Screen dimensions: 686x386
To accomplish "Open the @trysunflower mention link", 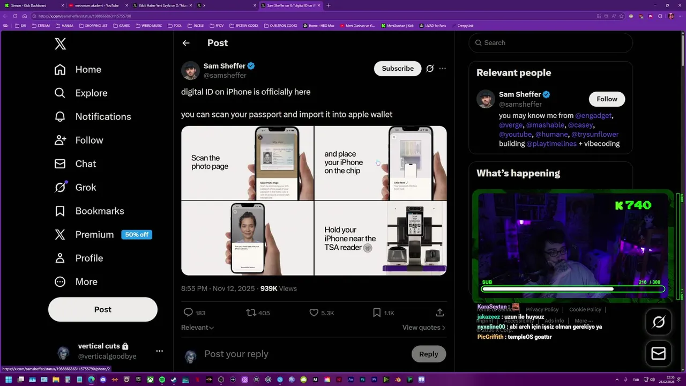I will click(x=595, y=135).
